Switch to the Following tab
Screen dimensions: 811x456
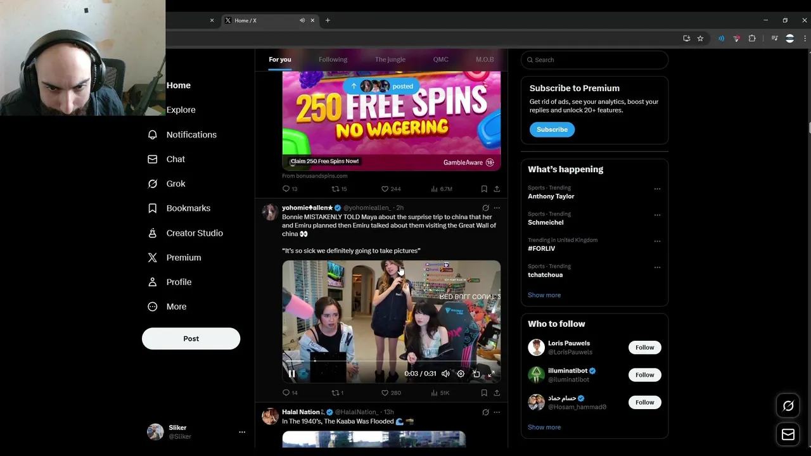coord(333,60)
